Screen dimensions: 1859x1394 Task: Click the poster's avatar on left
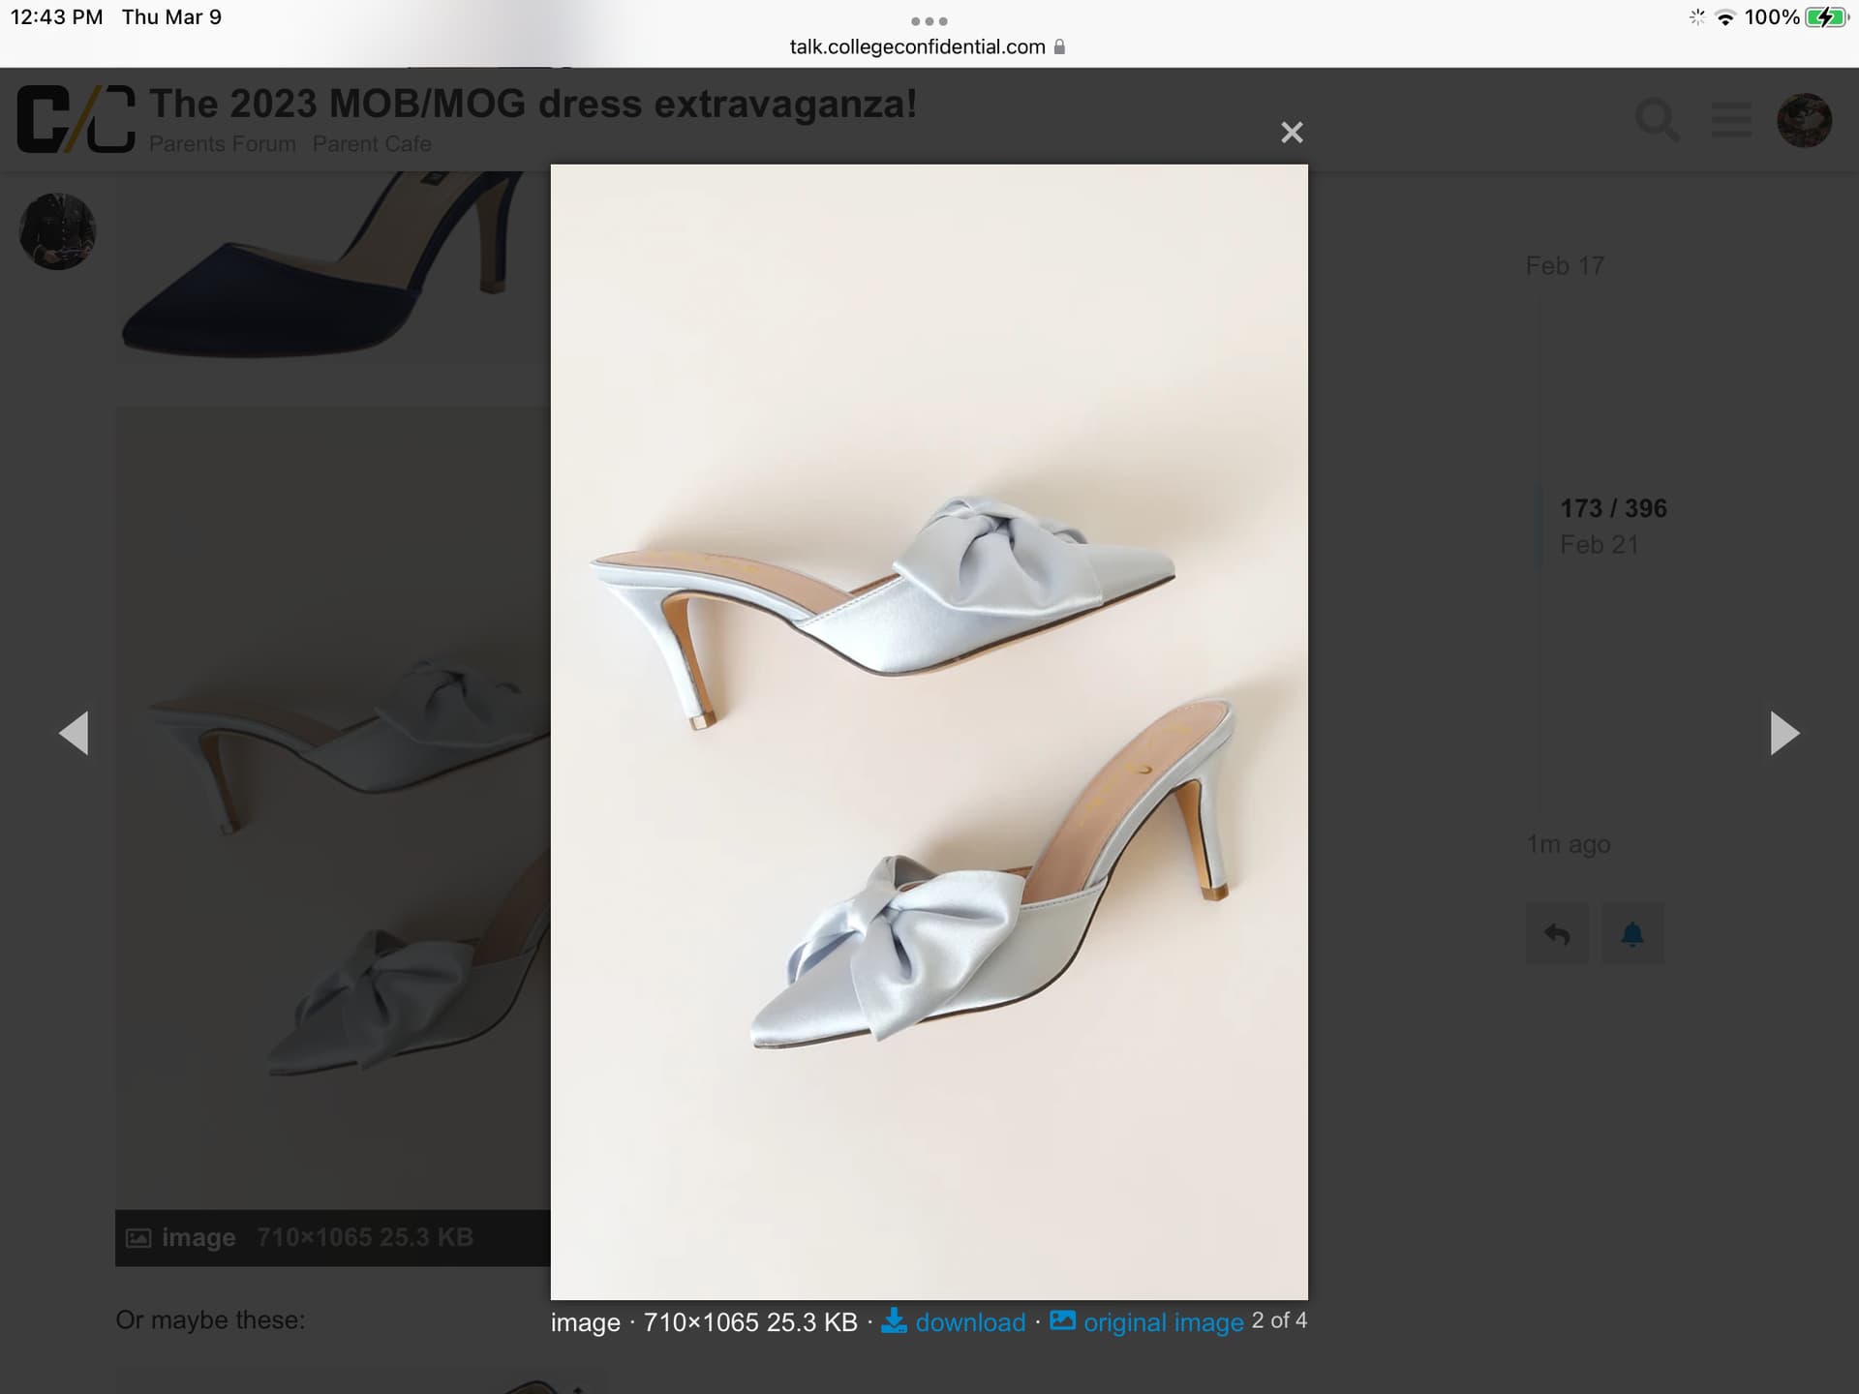coord(58,231)
